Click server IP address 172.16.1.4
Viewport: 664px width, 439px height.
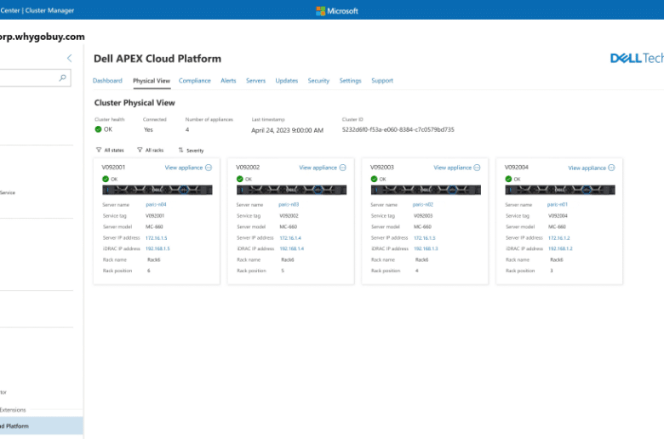pyautogui.click(x=290, y=238)
